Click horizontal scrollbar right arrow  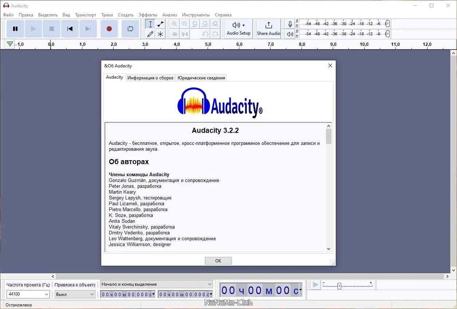pyautogui.click(x=448, y=277)
